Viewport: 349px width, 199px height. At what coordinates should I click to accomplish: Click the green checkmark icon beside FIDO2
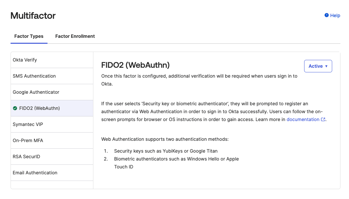15,108
